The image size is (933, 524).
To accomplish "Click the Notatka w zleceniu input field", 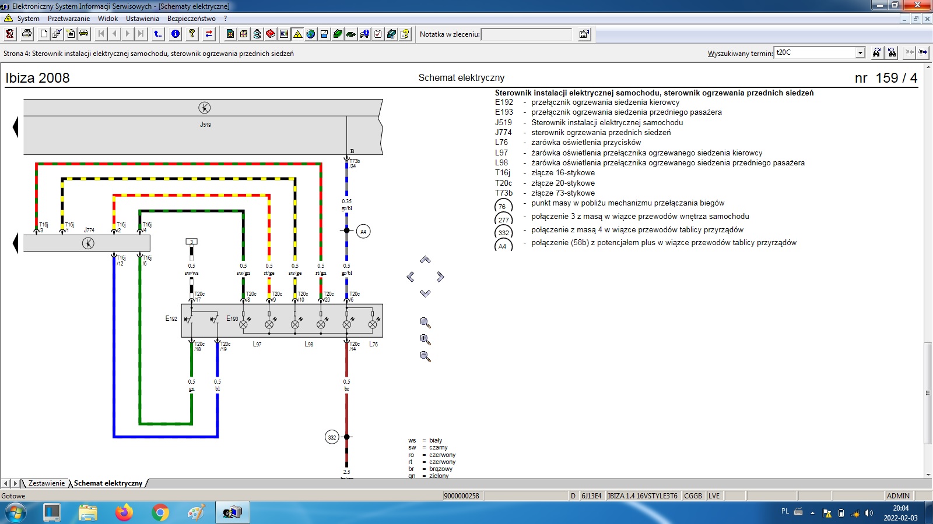I will click(527, 34).
